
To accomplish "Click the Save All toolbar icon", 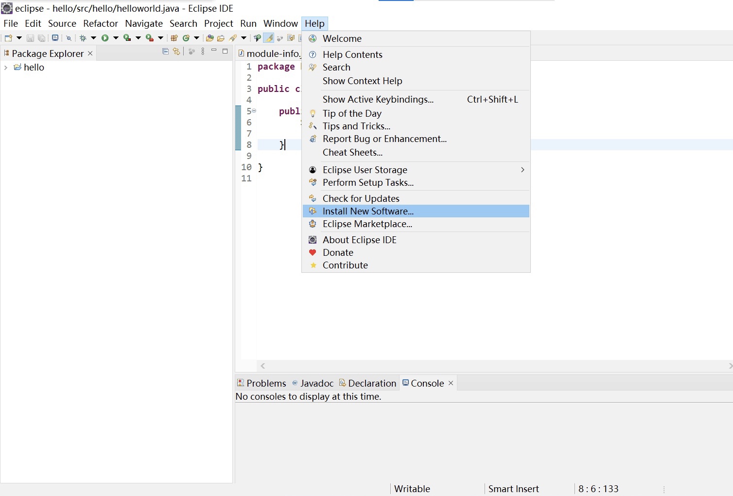I will click(41, 38).
